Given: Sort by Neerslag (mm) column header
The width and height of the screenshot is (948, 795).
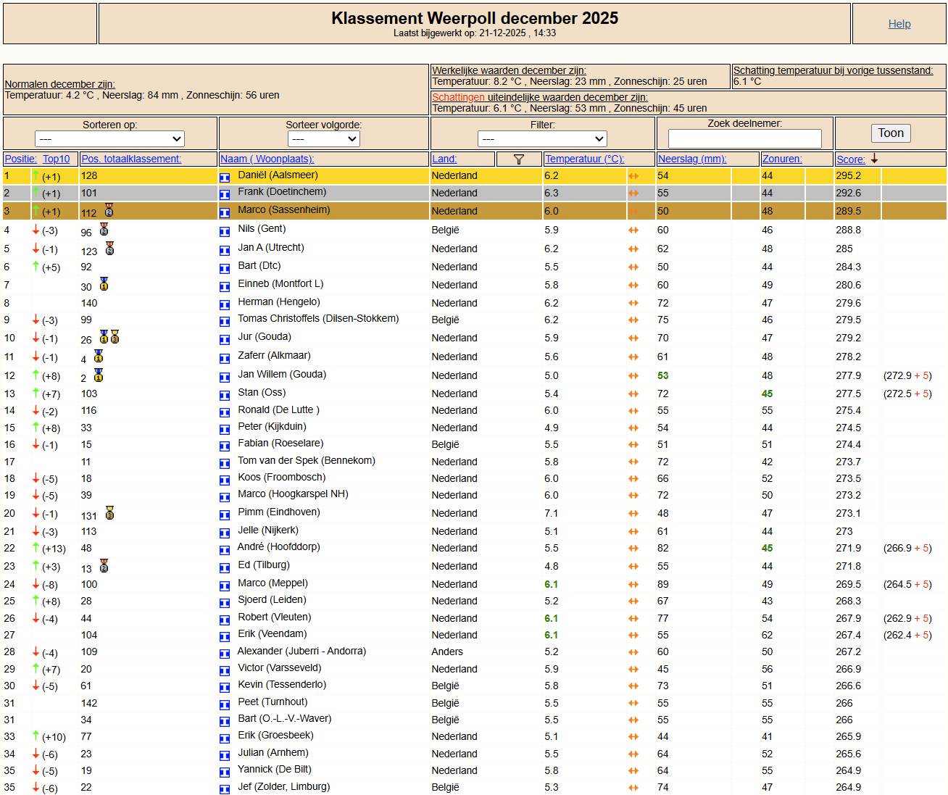Looking at the screenshot, I should tap(692, 159).
